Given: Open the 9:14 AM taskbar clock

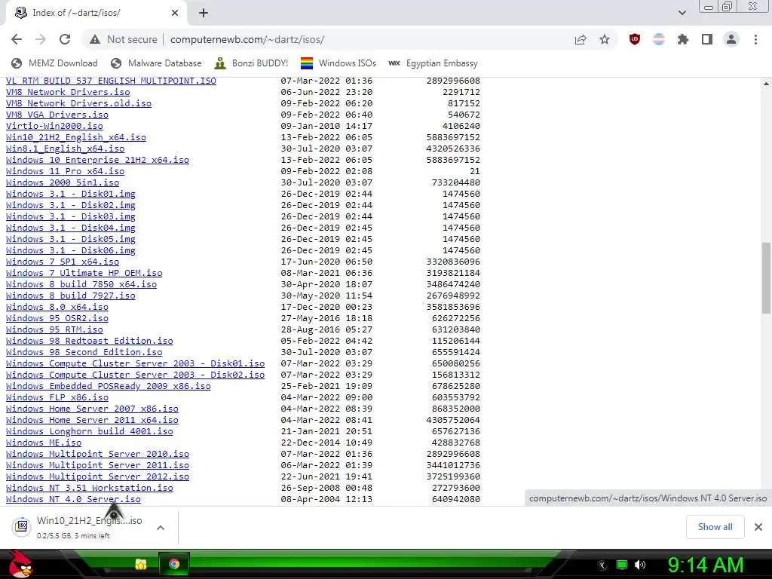Looking at the screenshot, I should point(706,565).
